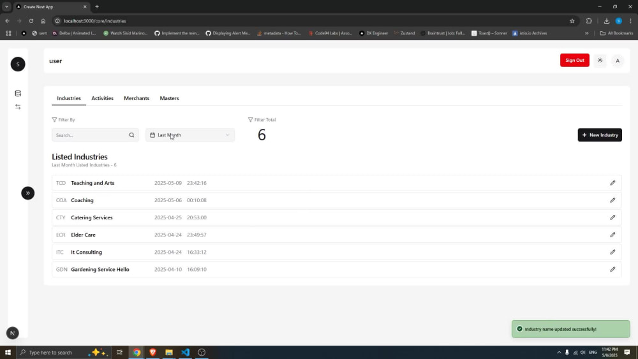Screen dimensions: 638x359
Task: Open the Next.js dev tools badge
Action: pyautogui.click(x=13, y=333)
